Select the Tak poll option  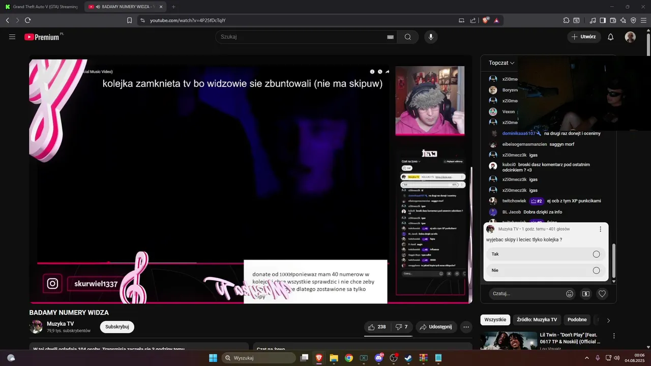[x=546, y=254]
